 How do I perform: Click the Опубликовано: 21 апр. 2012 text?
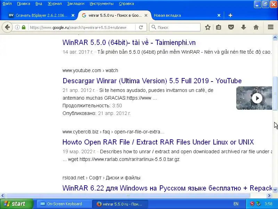[97, 113]
